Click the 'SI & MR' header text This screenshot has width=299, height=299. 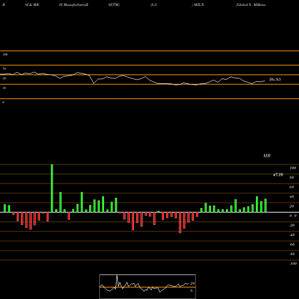tap(32, 5)
